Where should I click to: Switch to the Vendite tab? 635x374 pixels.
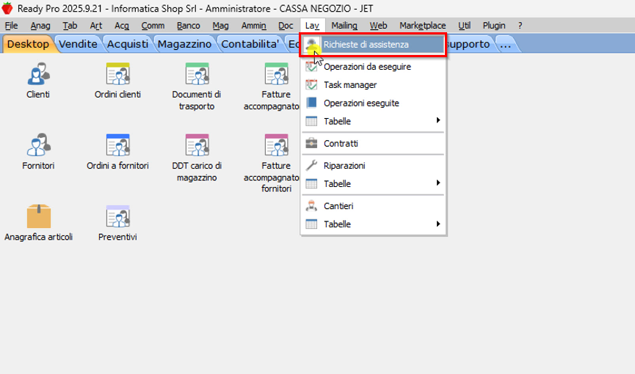(x=78, y=44)
